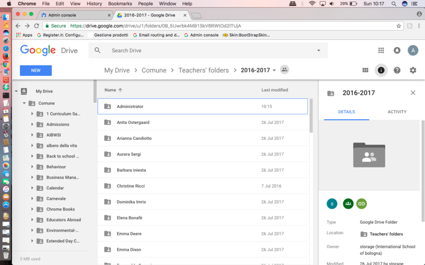The height and width of the screenshot is (265, 425).
Task: Open the Wi-Fi status menu
Action: pyautogui.click(x=312, y=4)
